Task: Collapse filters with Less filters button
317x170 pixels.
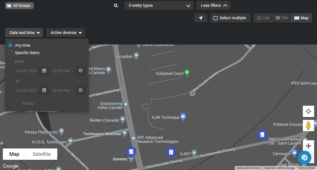Action: 214,6
